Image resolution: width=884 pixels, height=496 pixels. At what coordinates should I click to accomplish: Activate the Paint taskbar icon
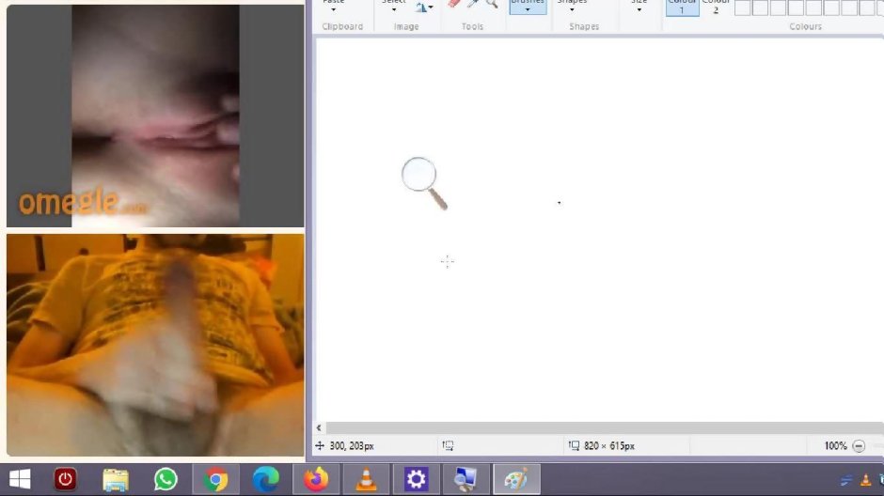click(515, 479)
